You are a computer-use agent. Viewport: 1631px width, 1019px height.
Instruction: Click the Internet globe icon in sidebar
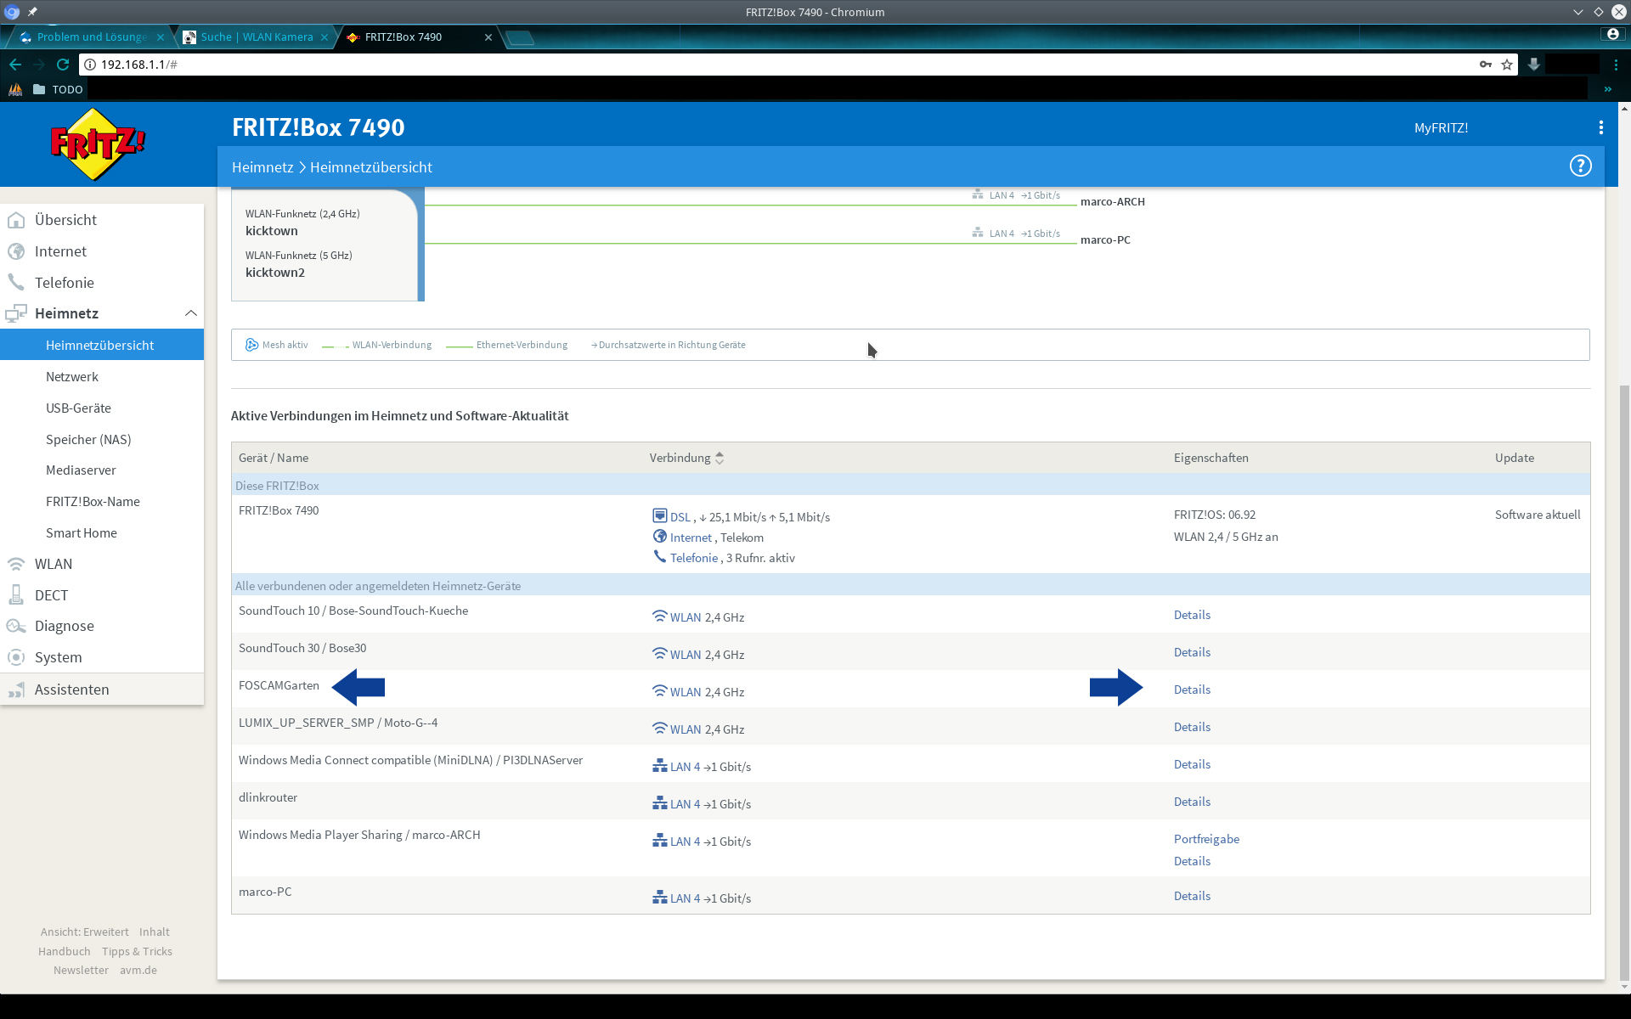pos(16,251)
